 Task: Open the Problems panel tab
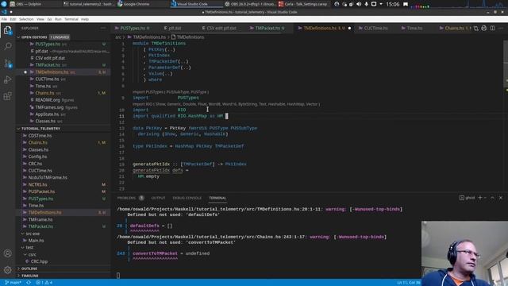pos(127,198)
